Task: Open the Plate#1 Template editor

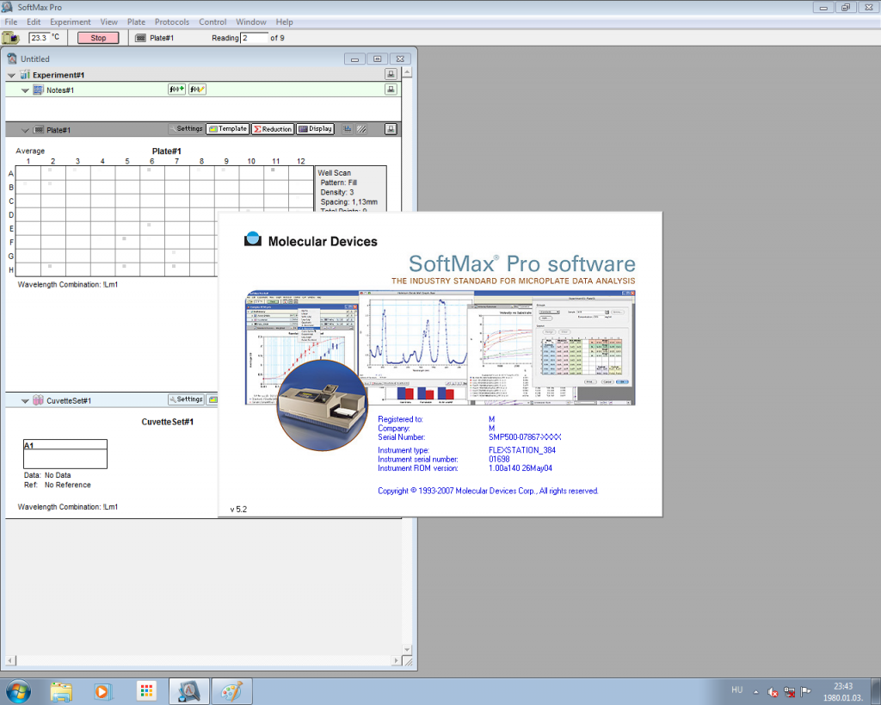Action: [227, 129]
